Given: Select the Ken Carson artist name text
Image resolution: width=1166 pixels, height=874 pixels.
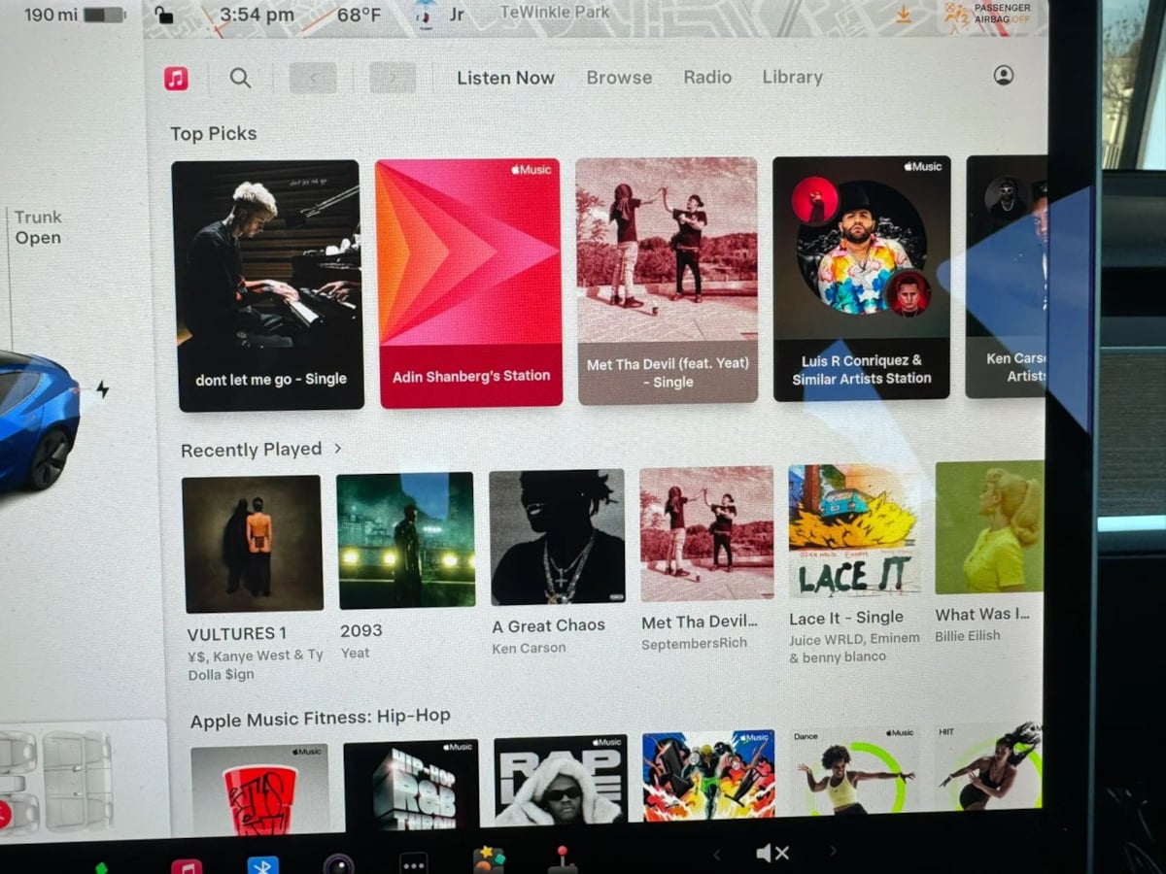Looking at the screenshot, I should click(529, 648).
